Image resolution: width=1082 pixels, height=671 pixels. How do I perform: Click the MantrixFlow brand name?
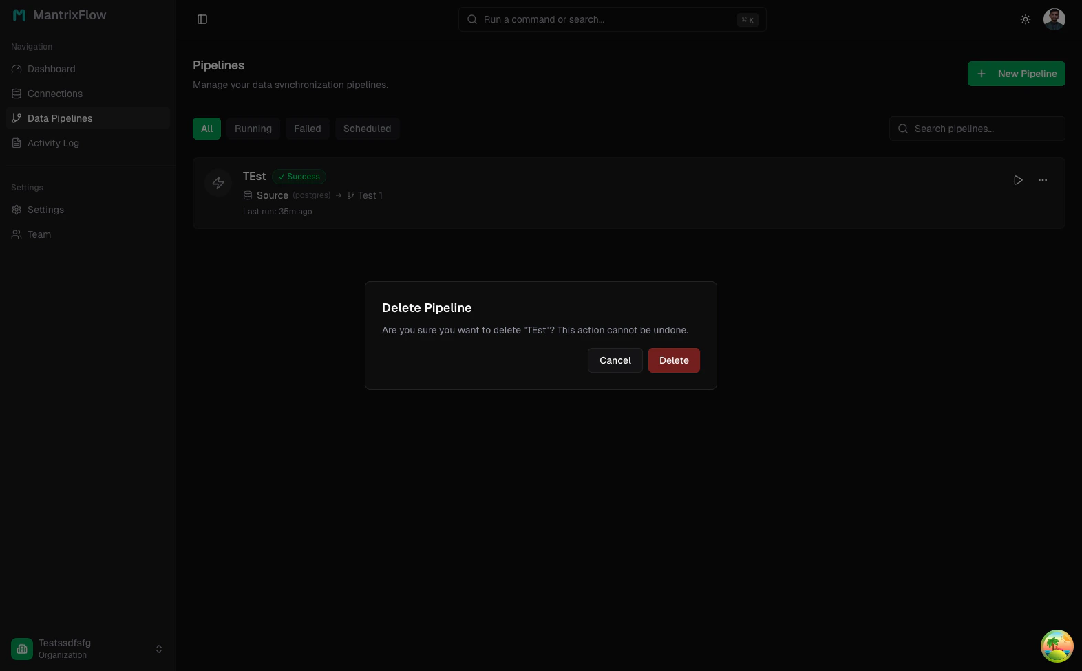(x=70, y=15)
